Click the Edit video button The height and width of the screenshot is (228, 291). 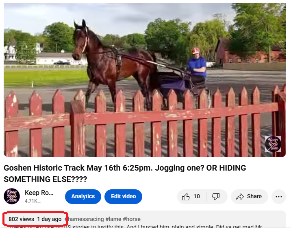(123, 196)
